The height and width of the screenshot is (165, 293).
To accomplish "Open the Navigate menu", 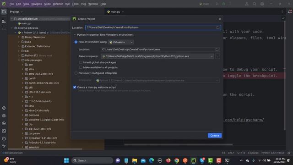I will (x=37, y=4).
